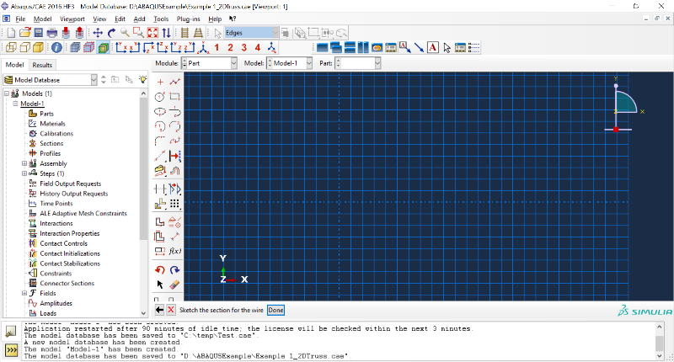The height and width of the screenshot is (362, 674).
Task: Open the Tools menu
Action: click(x=161, y=19)
